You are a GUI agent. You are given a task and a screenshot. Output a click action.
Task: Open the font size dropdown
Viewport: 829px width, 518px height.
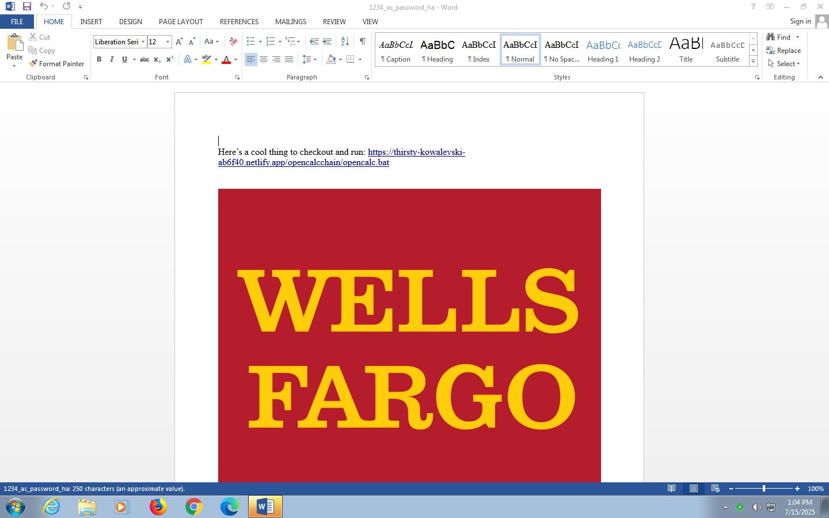pyautogui.click(x=168, y=42)
